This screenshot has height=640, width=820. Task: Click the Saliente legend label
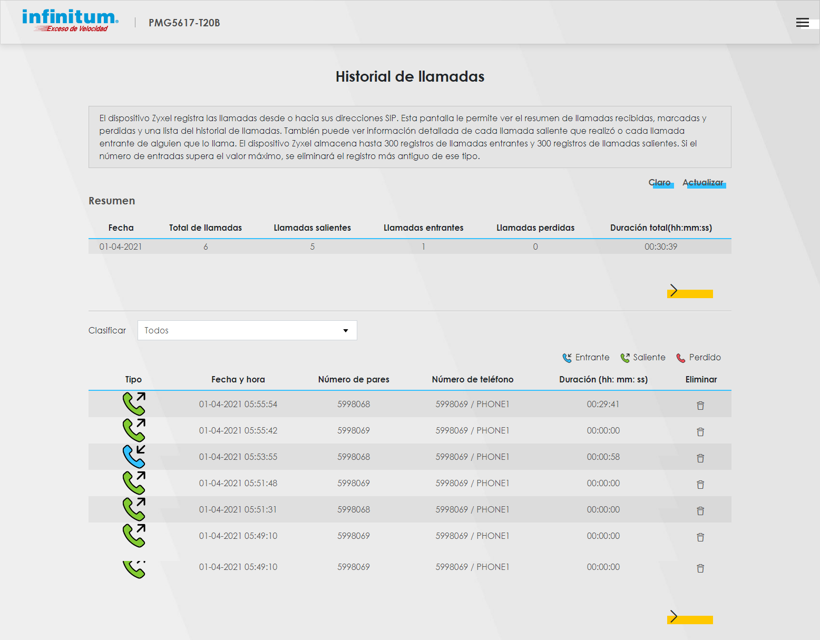tap(649, 357)
